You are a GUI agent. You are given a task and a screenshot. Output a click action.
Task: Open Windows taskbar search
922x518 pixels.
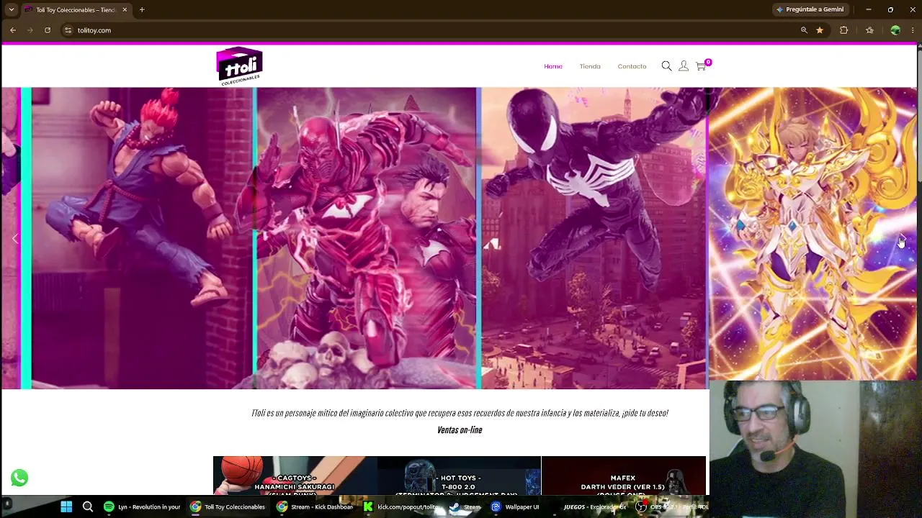coord(88,506)
